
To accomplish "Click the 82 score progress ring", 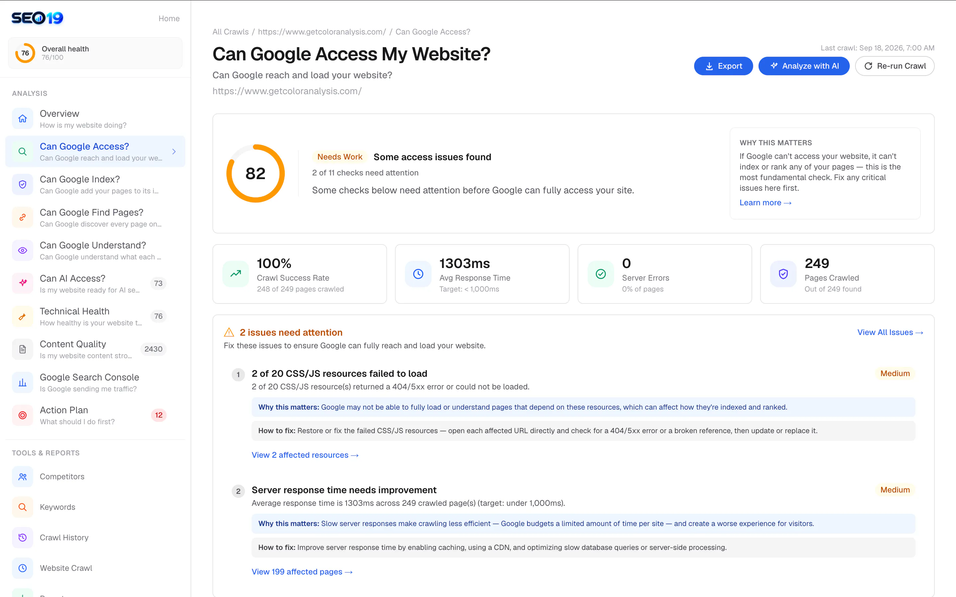I will coord(256,173).
